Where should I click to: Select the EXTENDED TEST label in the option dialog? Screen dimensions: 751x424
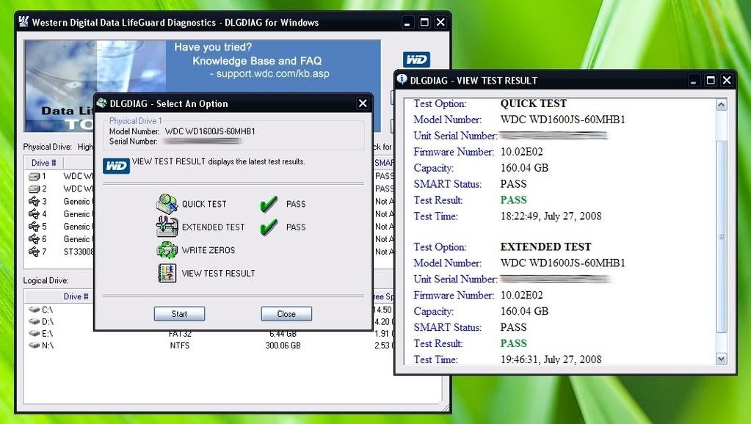pyautogui.click(x=213, y=227)
